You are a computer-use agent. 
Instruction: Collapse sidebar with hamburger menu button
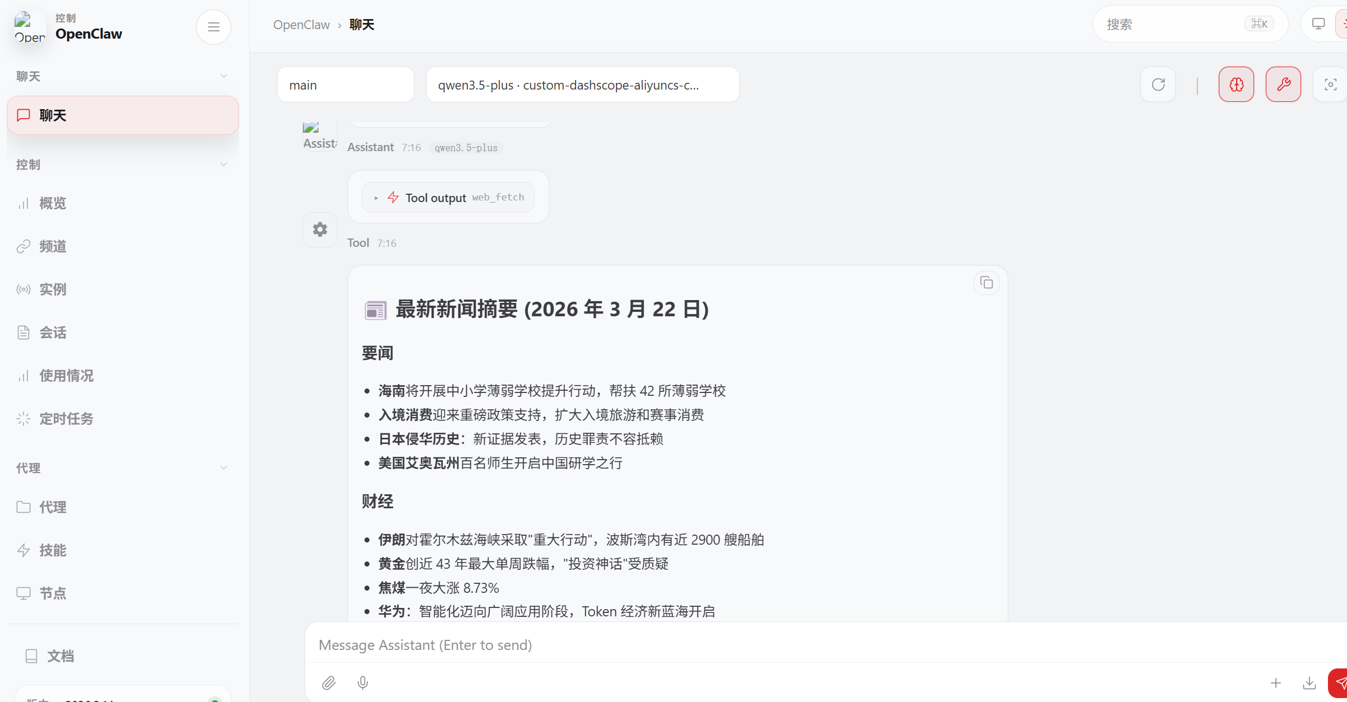[213, 27]
